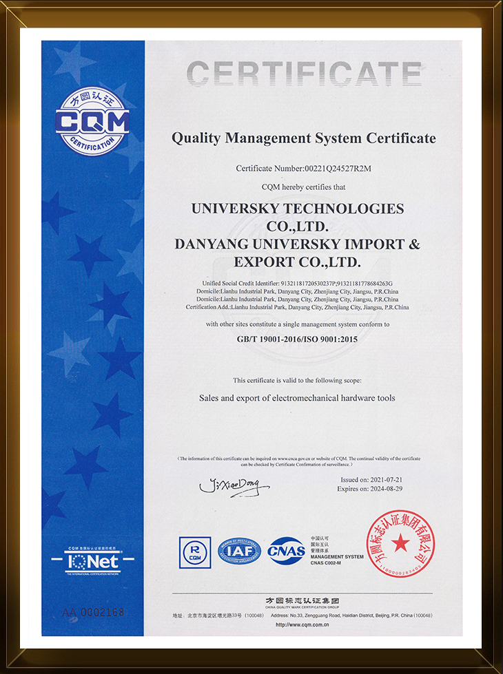Click 'with other sites constitute' sentence
This screenshot has height=674, width=503.
click(298, 324)
